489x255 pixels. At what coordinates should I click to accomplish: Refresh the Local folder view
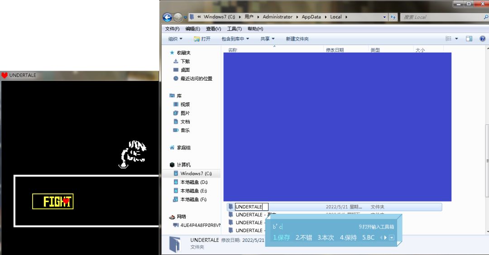(393, 17)
